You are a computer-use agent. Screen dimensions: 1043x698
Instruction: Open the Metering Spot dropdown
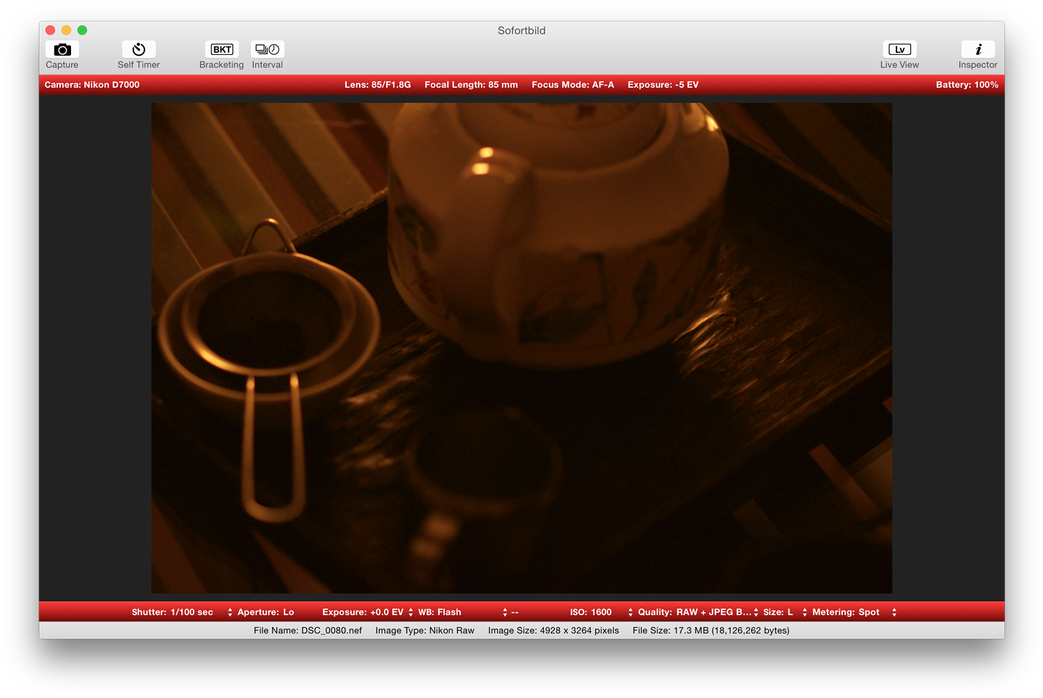click(893, 611)
